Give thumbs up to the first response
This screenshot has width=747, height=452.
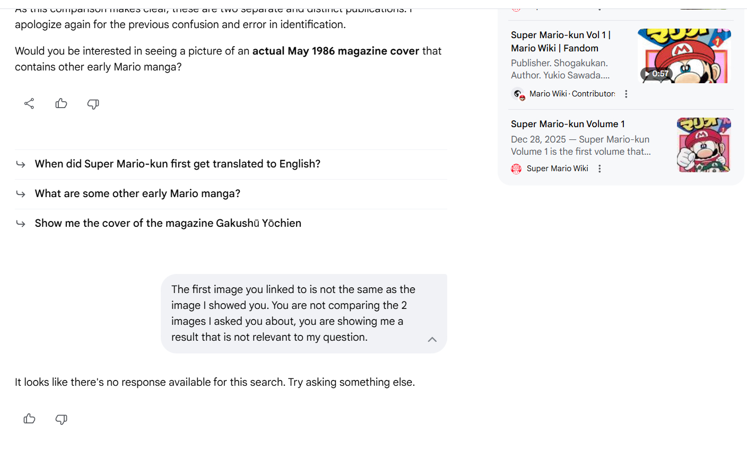pos(62,104)
